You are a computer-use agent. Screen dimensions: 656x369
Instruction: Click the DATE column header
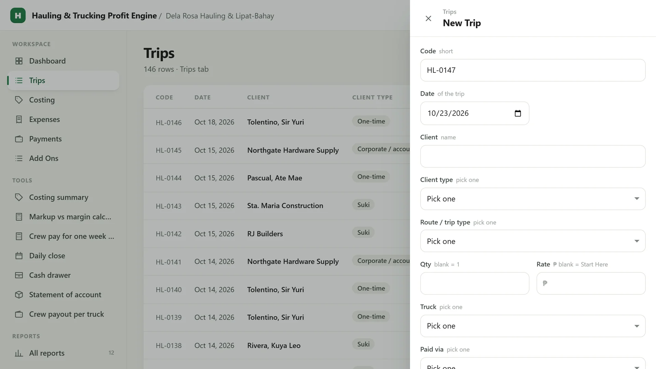coord(202,97)
